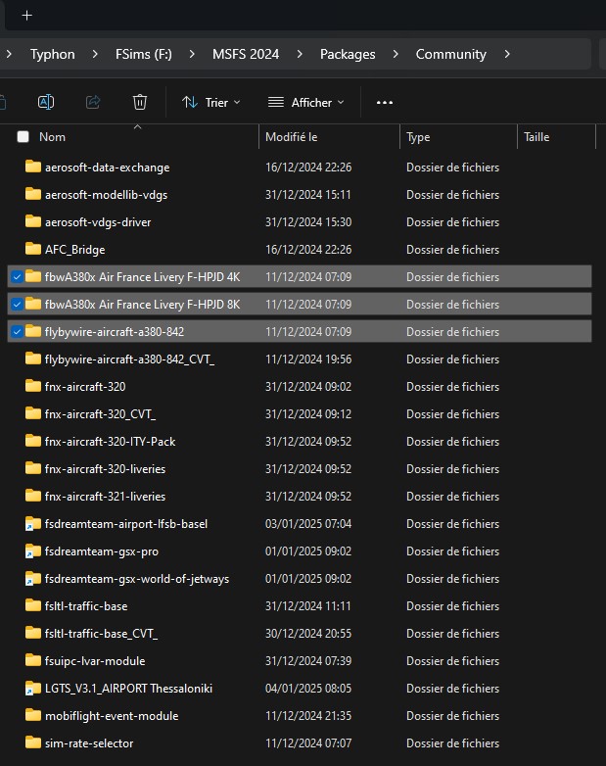
Task: Click the AFC_Bridge folder icon
Action: click(x=32, y=249)
